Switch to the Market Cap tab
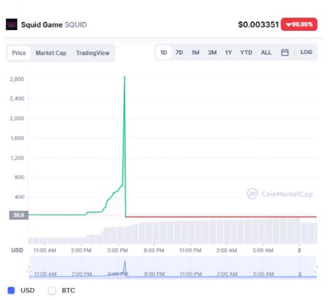 pos(51,53)
